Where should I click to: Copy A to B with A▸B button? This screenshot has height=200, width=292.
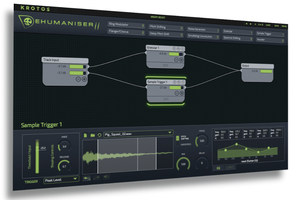[x=261, y=25]
